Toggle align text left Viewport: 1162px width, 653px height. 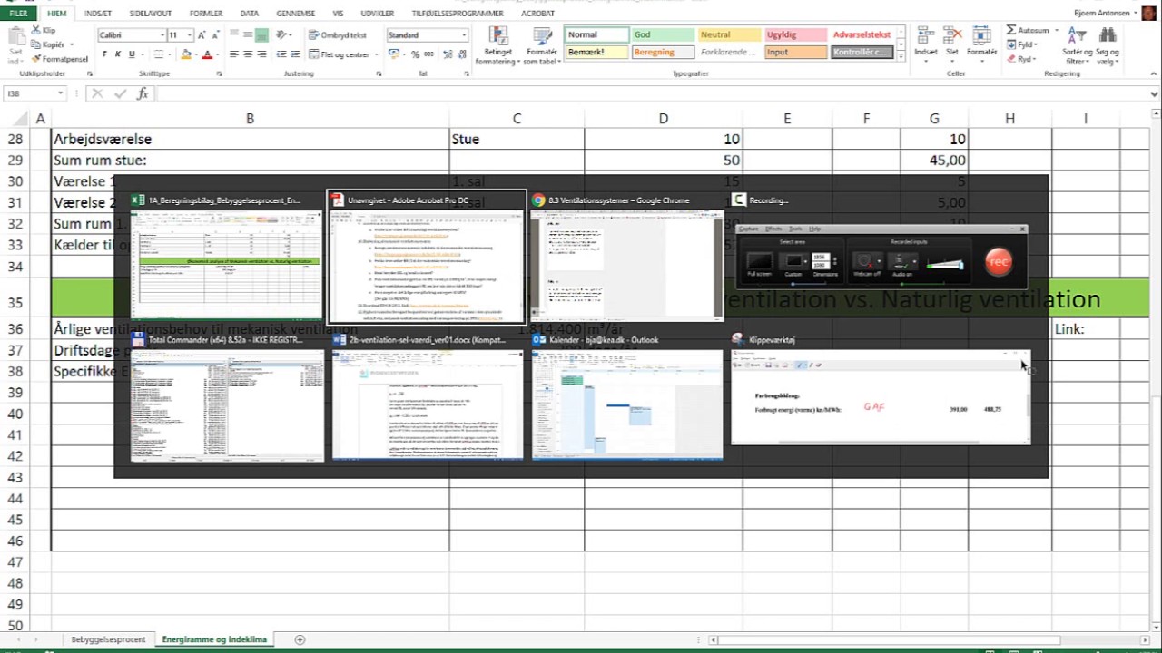coord(233,54)
